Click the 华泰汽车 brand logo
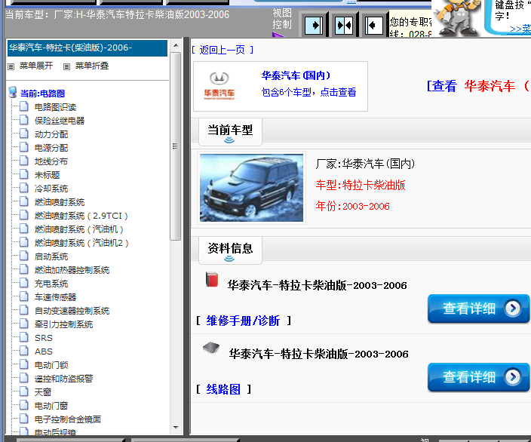The width and height of the screenshot is (531, 442). pyautogui.click(x=219, y=86)
